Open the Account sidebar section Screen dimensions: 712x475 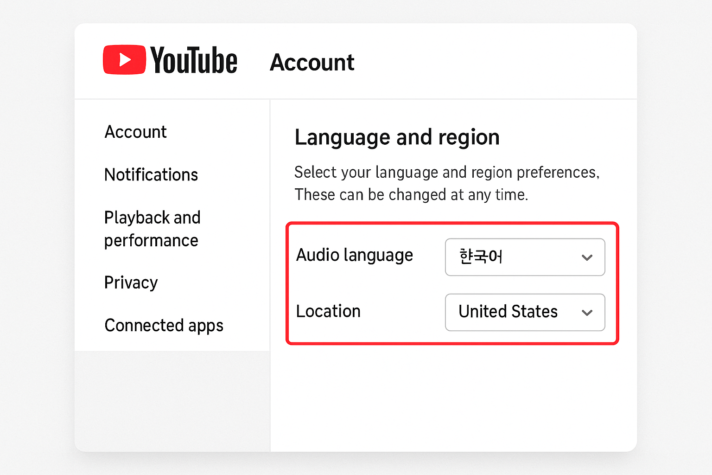click(135, 132)
